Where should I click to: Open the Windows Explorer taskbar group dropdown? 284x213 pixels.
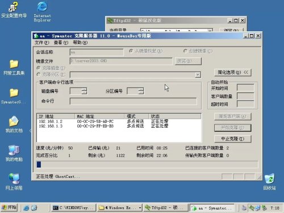click(140, 208)
